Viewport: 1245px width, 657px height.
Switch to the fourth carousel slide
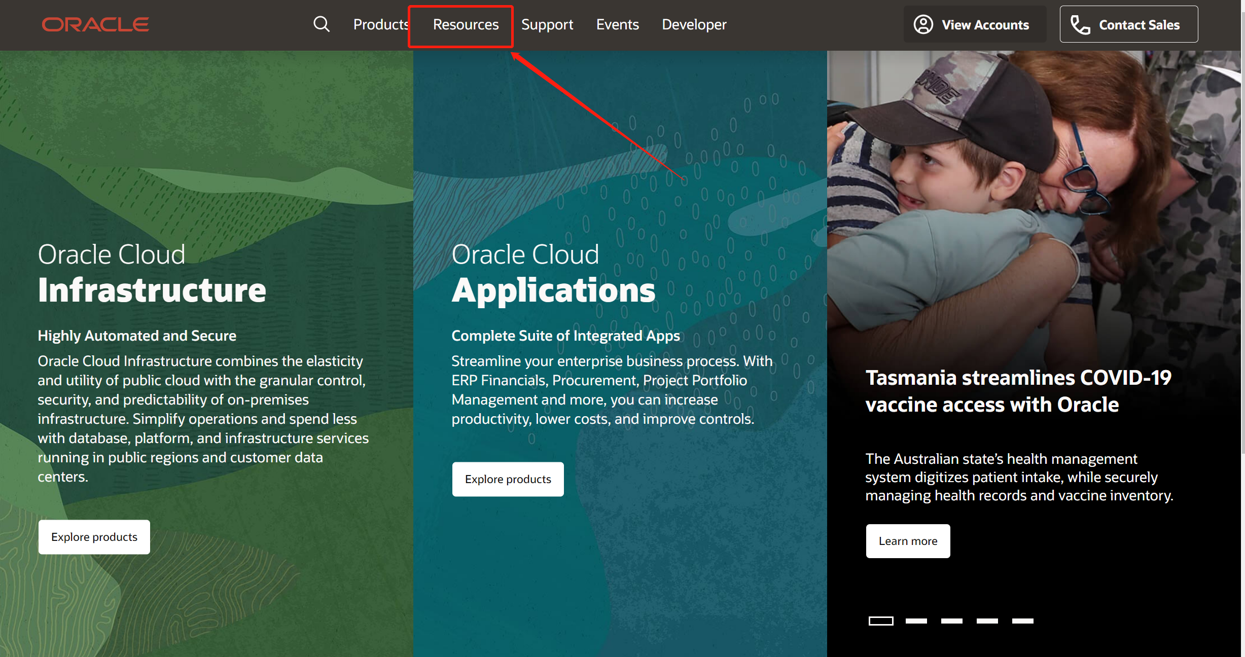click(x=987, y=621)
